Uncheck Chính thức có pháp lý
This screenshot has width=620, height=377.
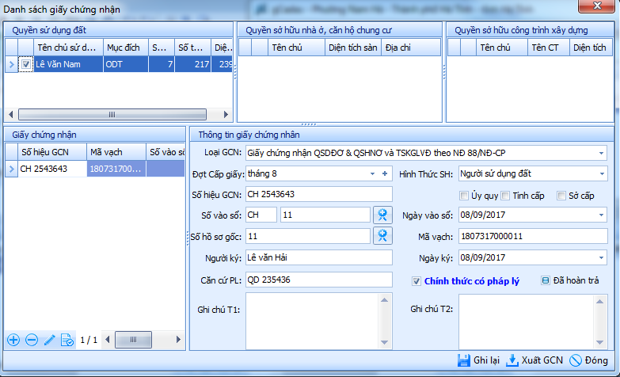pos(417,280)
